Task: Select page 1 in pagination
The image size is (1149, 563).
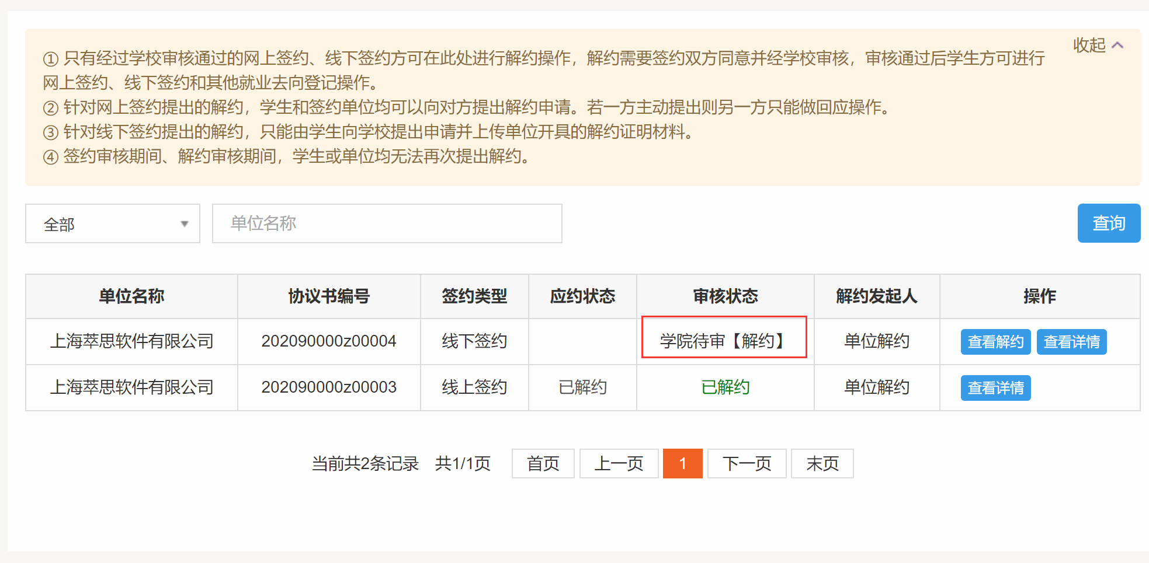Action: tap(682, 464)
